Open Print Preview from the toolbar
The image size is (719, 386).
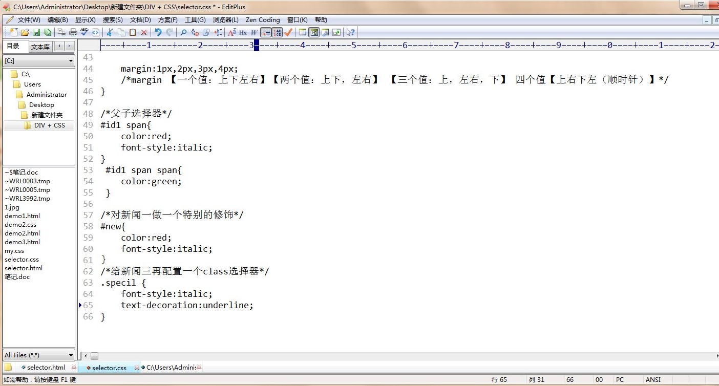tap(62, 32)
